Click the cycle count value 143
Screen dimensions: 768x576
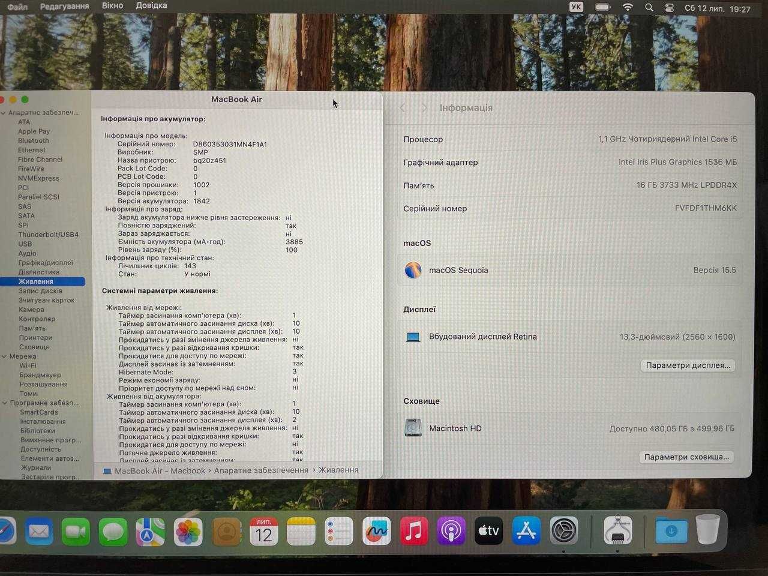tap(190, 266)
